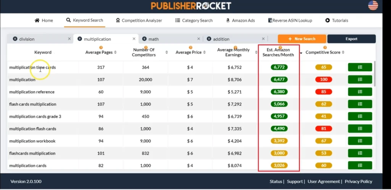Click the 5,066 searches badge
The height and width of the screenshot is (190, 391).
click(279, 104)
